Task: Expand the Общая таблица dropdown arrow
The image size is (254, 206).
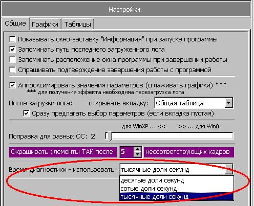Action: (x=228, y=103)
